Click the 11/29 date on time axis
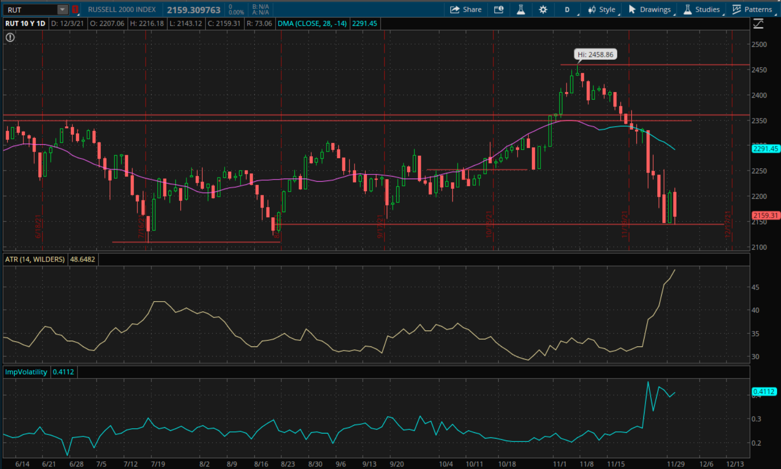 tap(676, 464)
